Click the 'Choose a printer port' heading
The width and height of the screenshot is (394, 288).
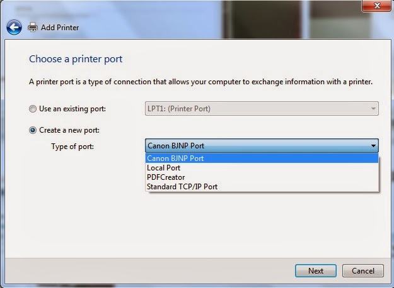76,59
